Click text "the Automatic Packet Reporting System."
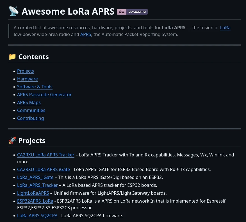This screenshot has height=222, width=246. 136,34
